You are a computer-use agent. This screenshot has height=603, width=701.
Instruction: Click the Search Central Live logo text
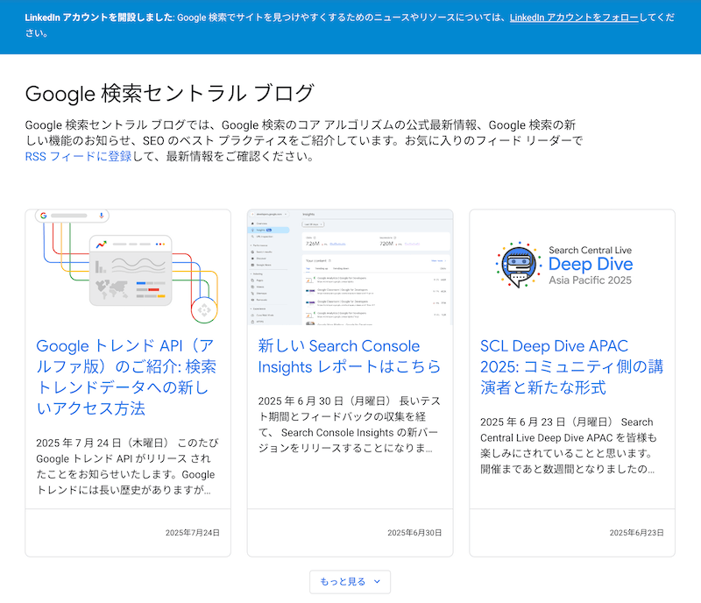(x=590, y=250)
